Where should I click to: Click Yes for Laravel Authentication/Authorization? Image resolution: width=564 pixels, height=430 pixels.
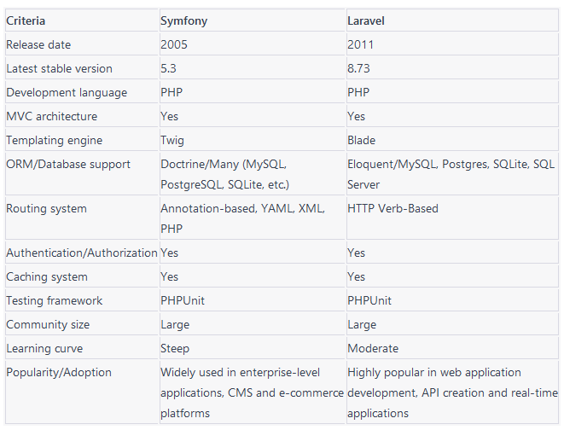(452, 253)
